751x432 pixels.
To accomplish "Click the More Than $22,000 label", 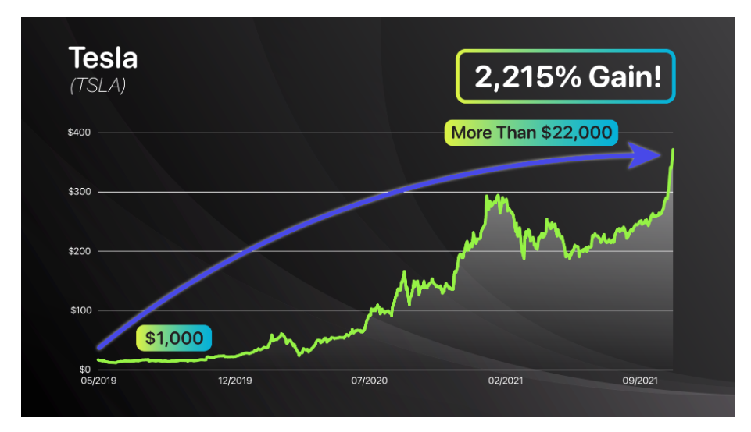I will tap(531, 133).
